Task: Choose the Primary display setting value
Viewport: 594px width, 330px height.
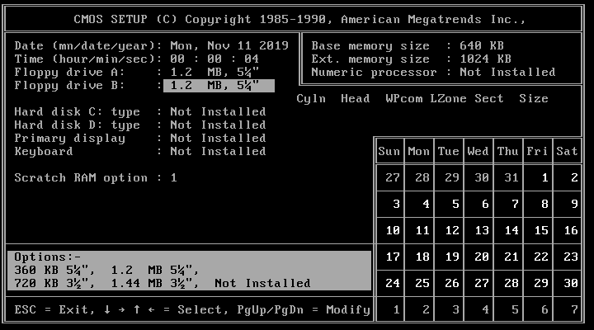Action: [x=218, y=139]
